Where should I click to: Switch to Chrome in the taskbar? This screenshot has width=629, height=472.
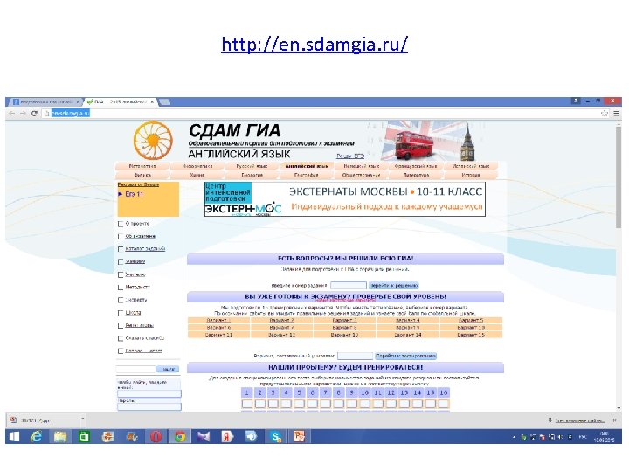[x=180, y=436]
